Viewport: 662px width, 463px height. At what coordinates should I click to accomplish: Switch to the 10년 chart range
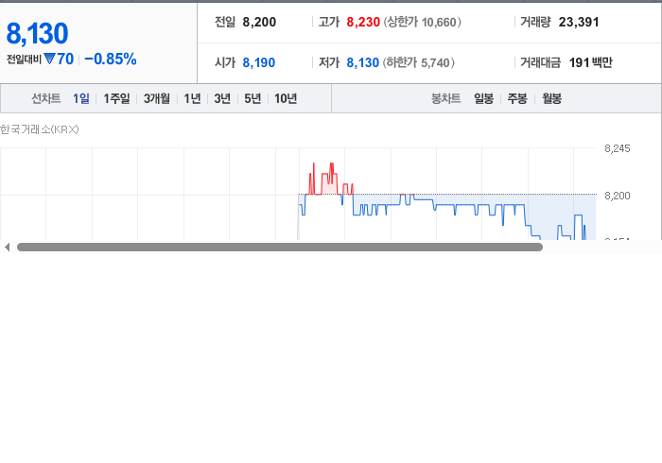[286, 98]
